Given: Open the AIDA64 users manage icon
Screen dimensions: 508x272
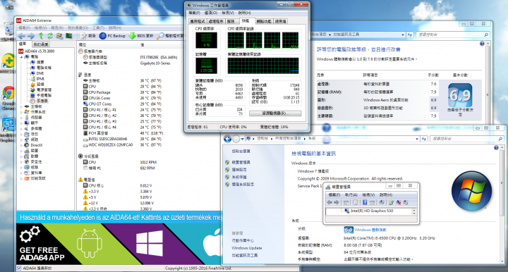Looking at the screenshot, I should [x=59, y=36].
